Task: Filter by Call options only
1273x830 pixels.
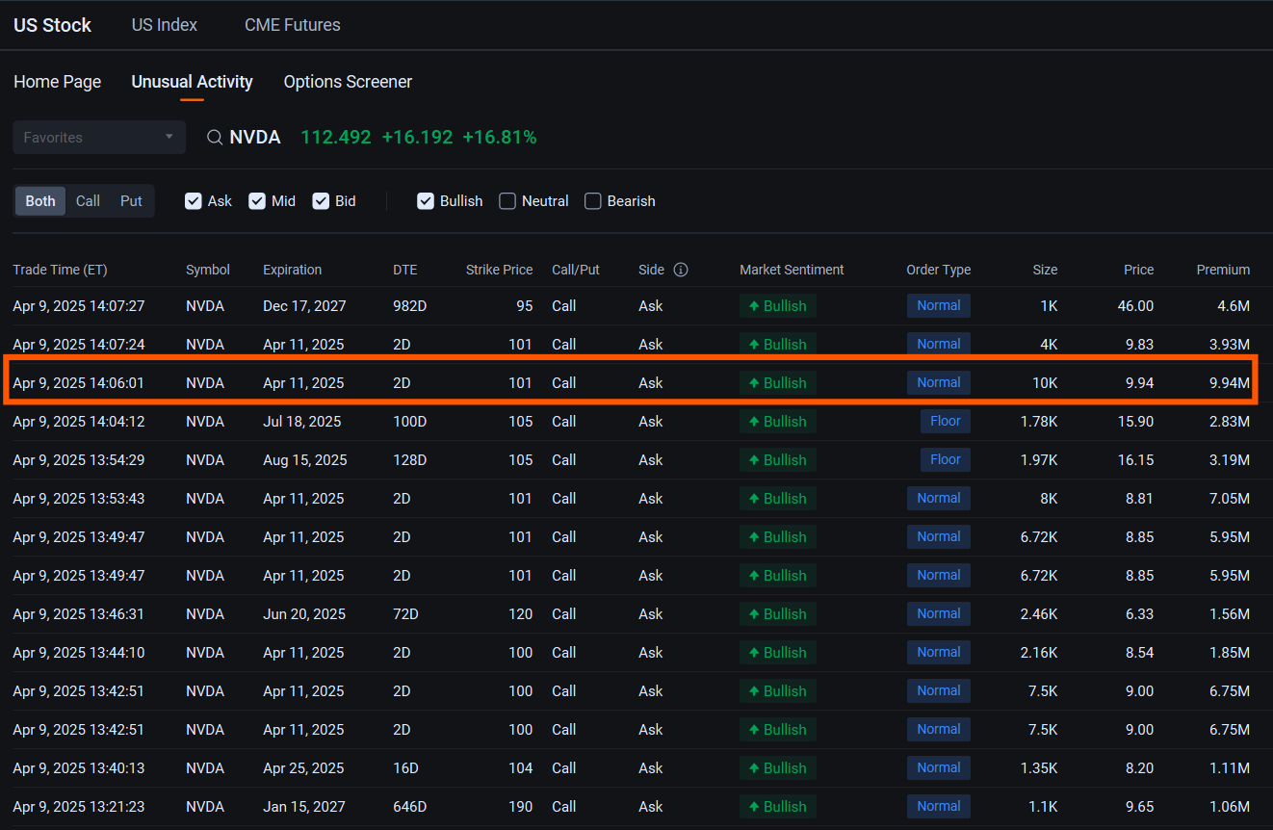Action: 88,201
